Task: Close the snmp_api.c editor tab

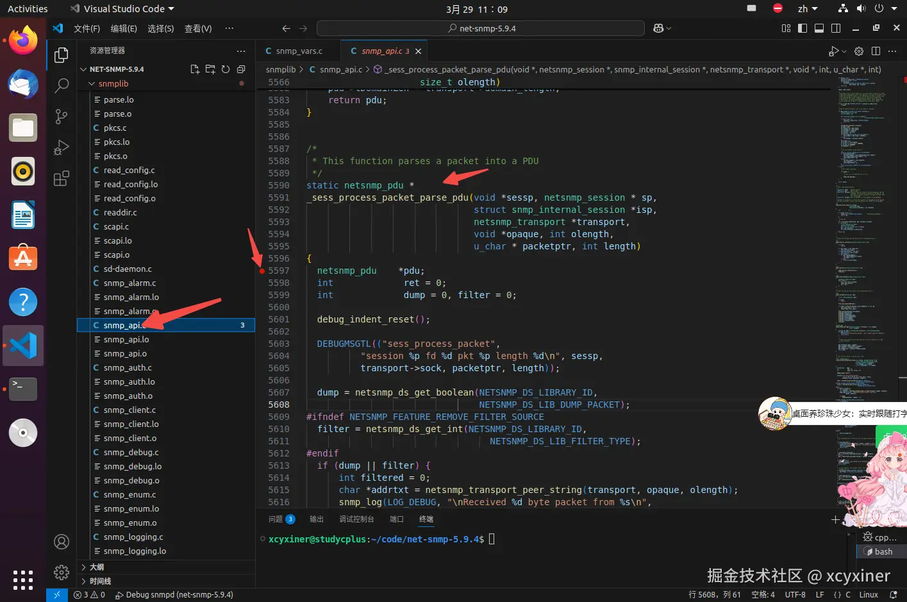Action: (419, 51)
